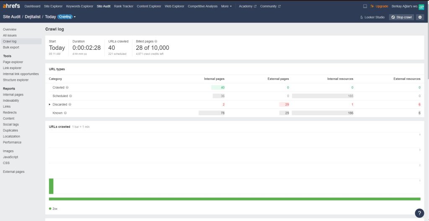The image size is (429, 221).
Task: Open Content report
Action: point(9,119)
